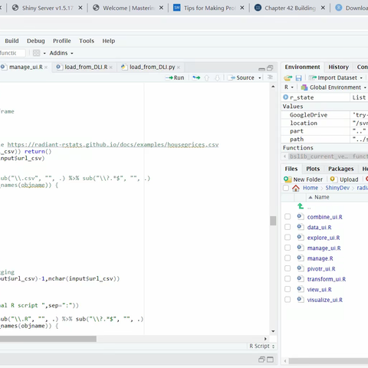Tick the manage.R file checkbox
Viewport: 368px width, 368px height.
point(287,258)
